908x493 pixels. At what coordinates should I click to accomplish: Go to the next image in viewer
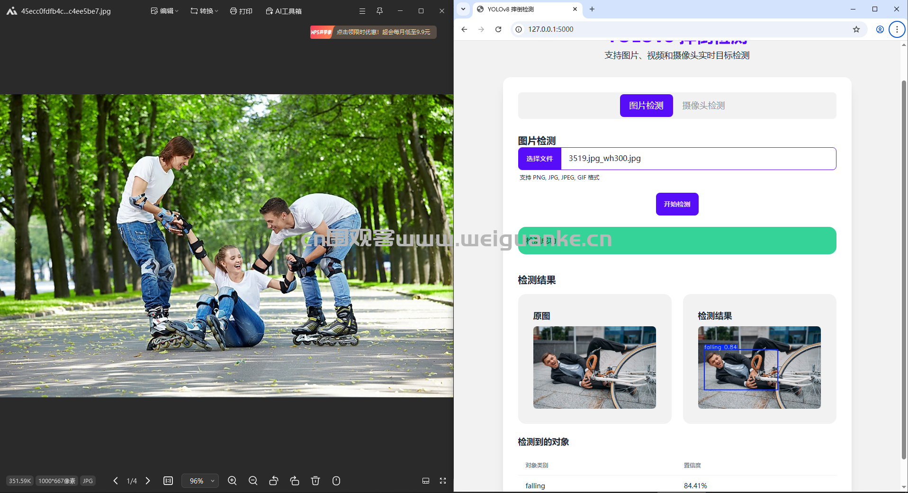tap(148, 481)
